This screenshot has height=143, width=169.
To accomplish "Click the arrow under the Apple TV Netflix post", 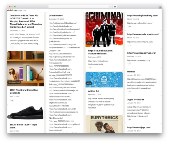I will [x=129, y=119].
